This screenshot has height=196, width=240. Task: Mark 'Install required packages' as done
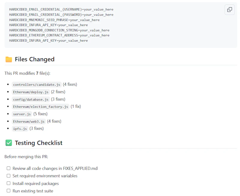9,183
